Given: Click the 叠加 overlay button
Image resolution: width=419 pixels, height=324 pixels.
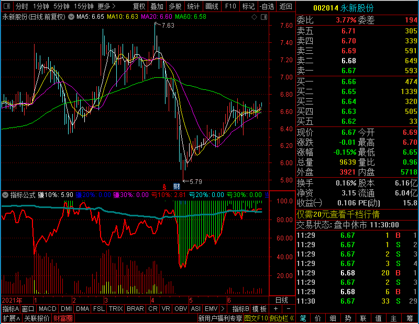Looking at the screenshot, I should [157, 6].
